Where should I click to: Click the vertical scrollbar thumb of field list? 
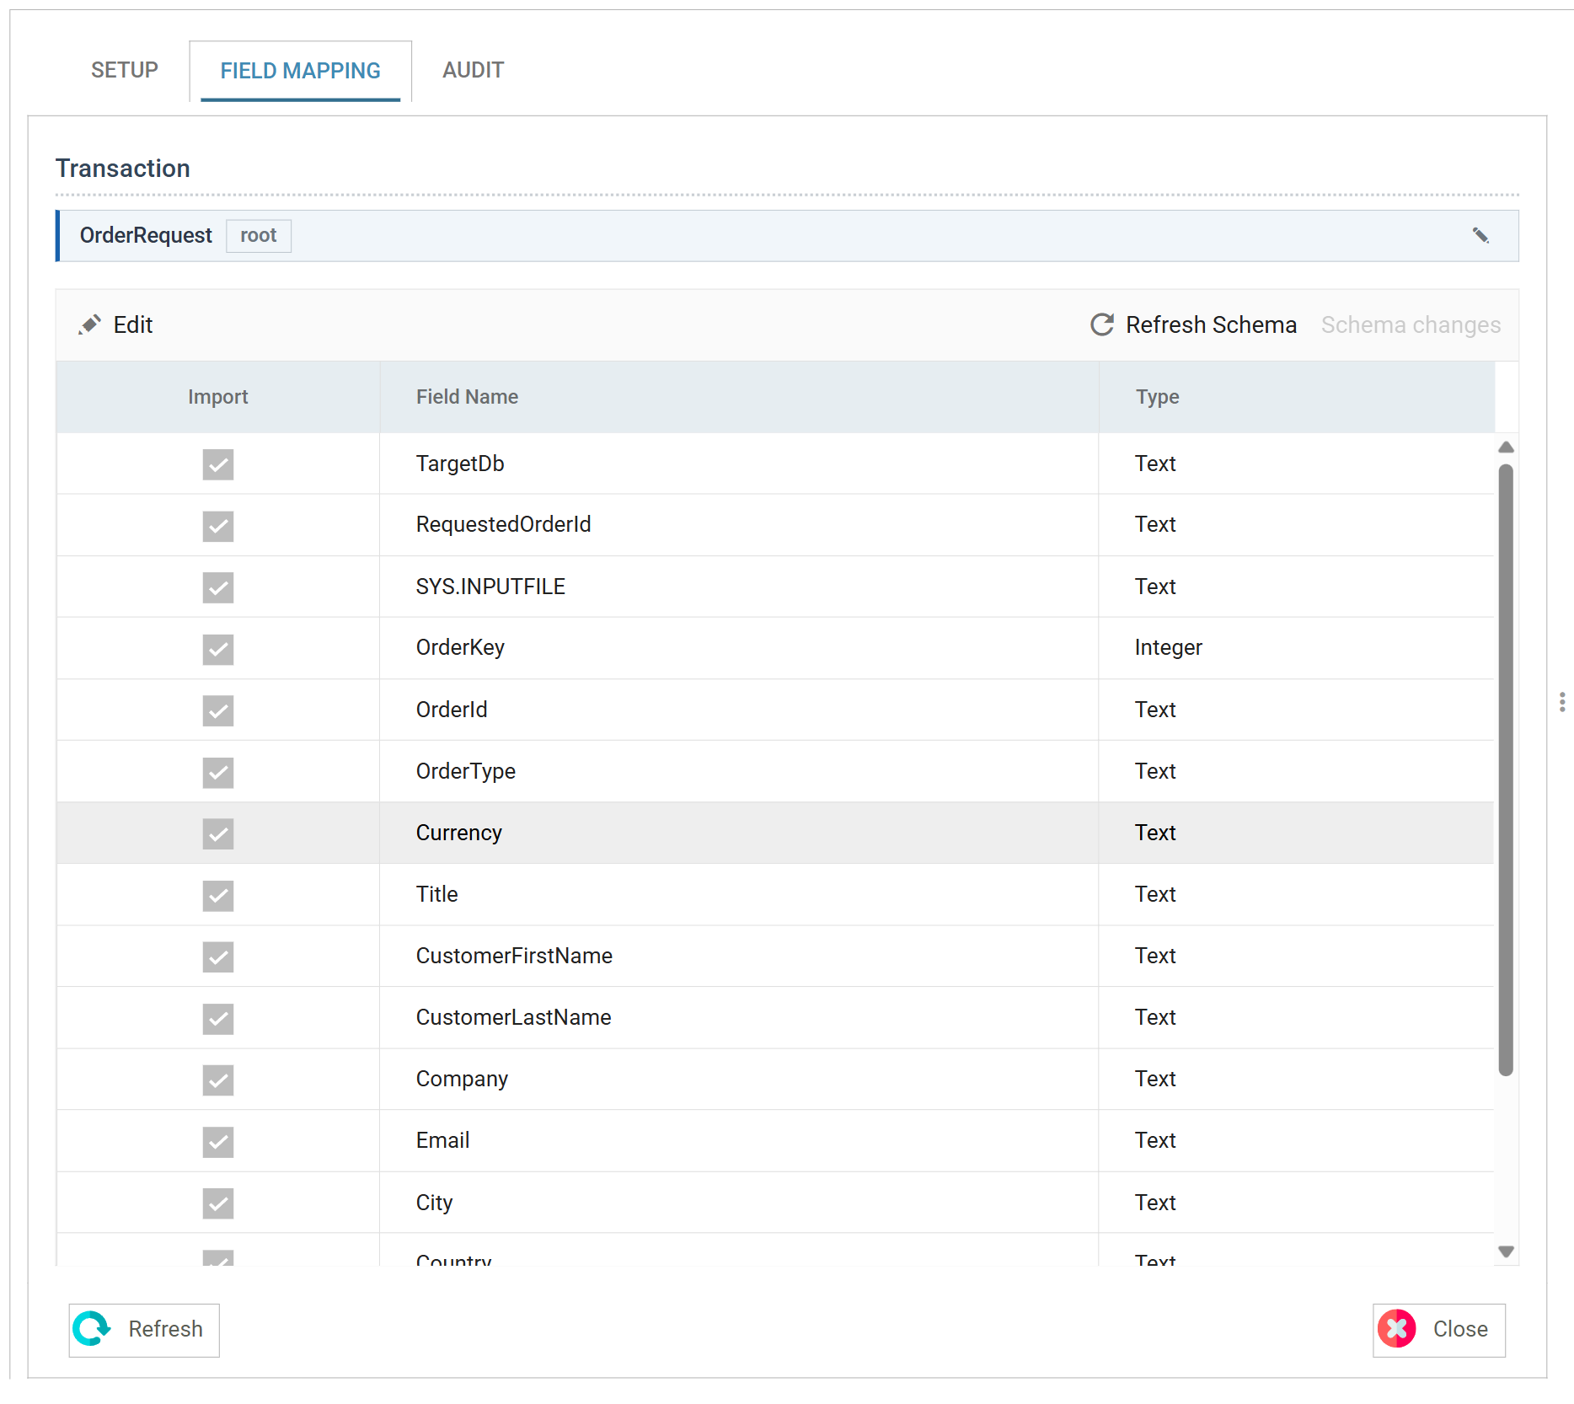point(1507,769)
